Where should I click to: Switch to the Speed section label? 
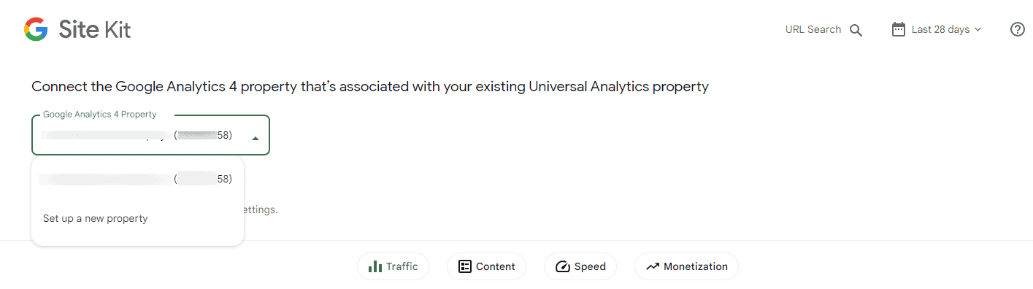tap(590, 266)
